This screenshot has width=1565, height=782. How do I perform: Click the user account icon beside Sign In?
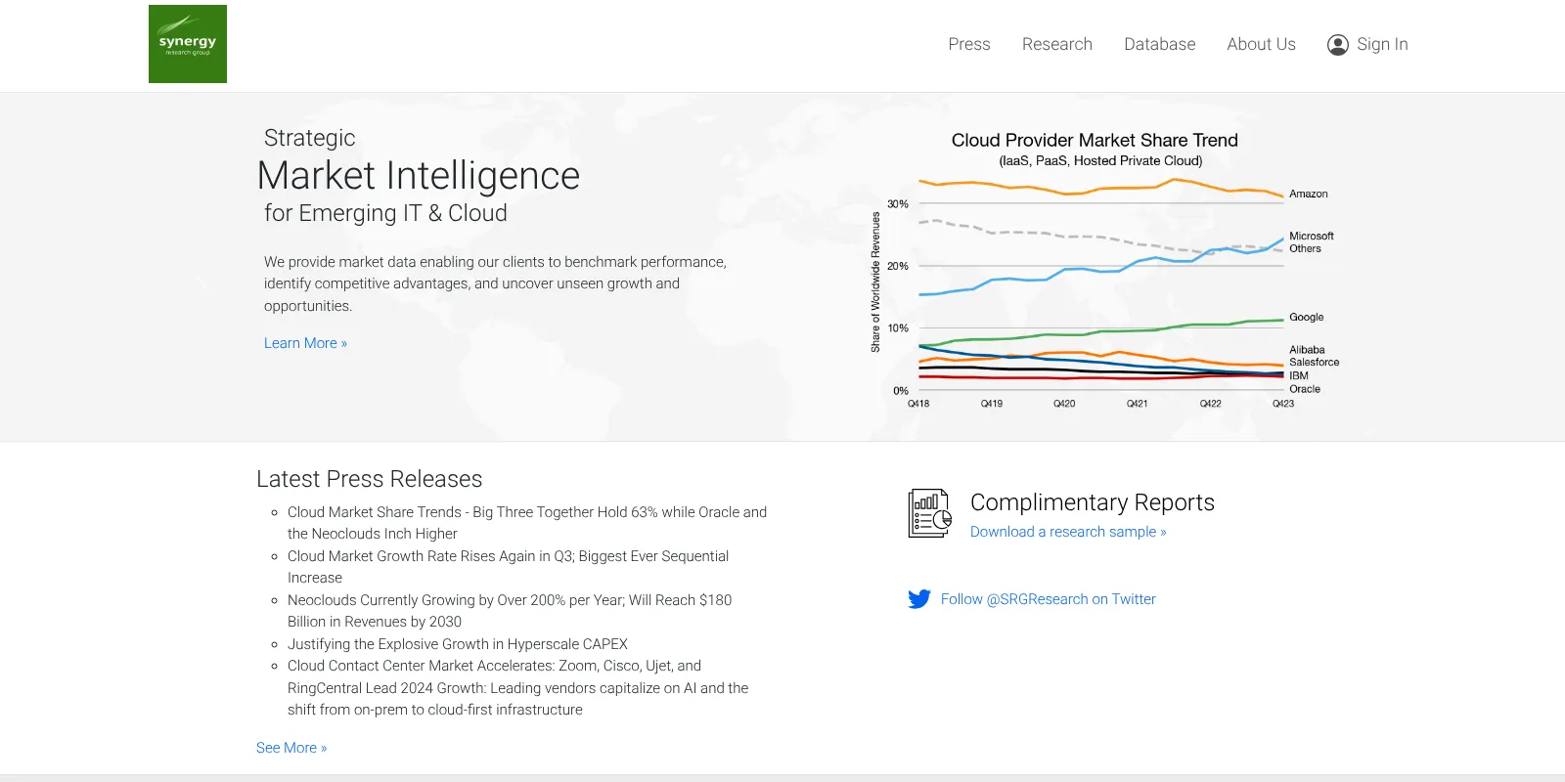coord(1338,45)
